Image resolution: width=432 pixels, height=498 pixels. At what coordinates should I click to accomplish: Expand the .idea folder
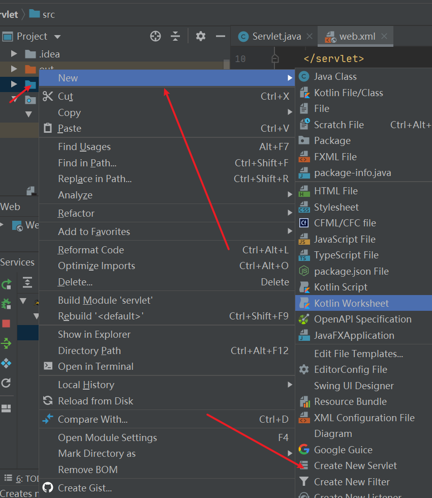pos(14,54)
